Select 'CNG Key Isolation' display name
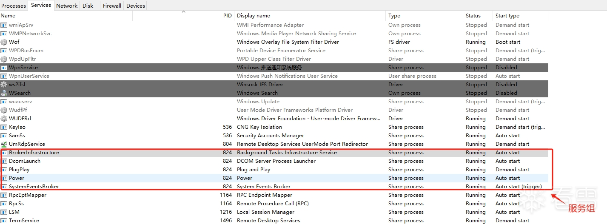 [x=259, y=127]
